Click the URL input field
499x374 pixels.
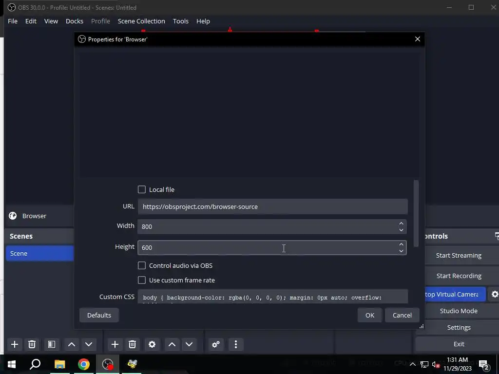(x=272, y=206)
